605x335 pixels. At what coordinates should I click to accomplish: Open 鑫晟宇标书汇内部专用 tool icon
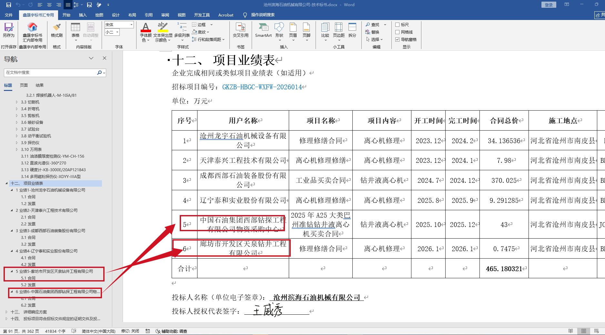click(32, 32)
